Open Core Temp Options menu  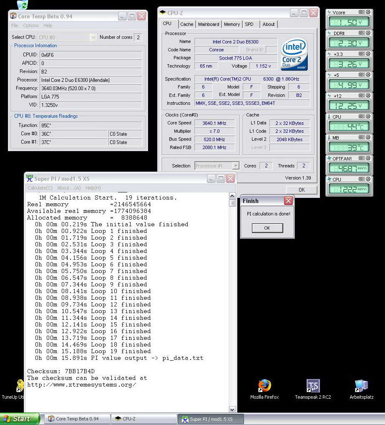click(30, 25)
